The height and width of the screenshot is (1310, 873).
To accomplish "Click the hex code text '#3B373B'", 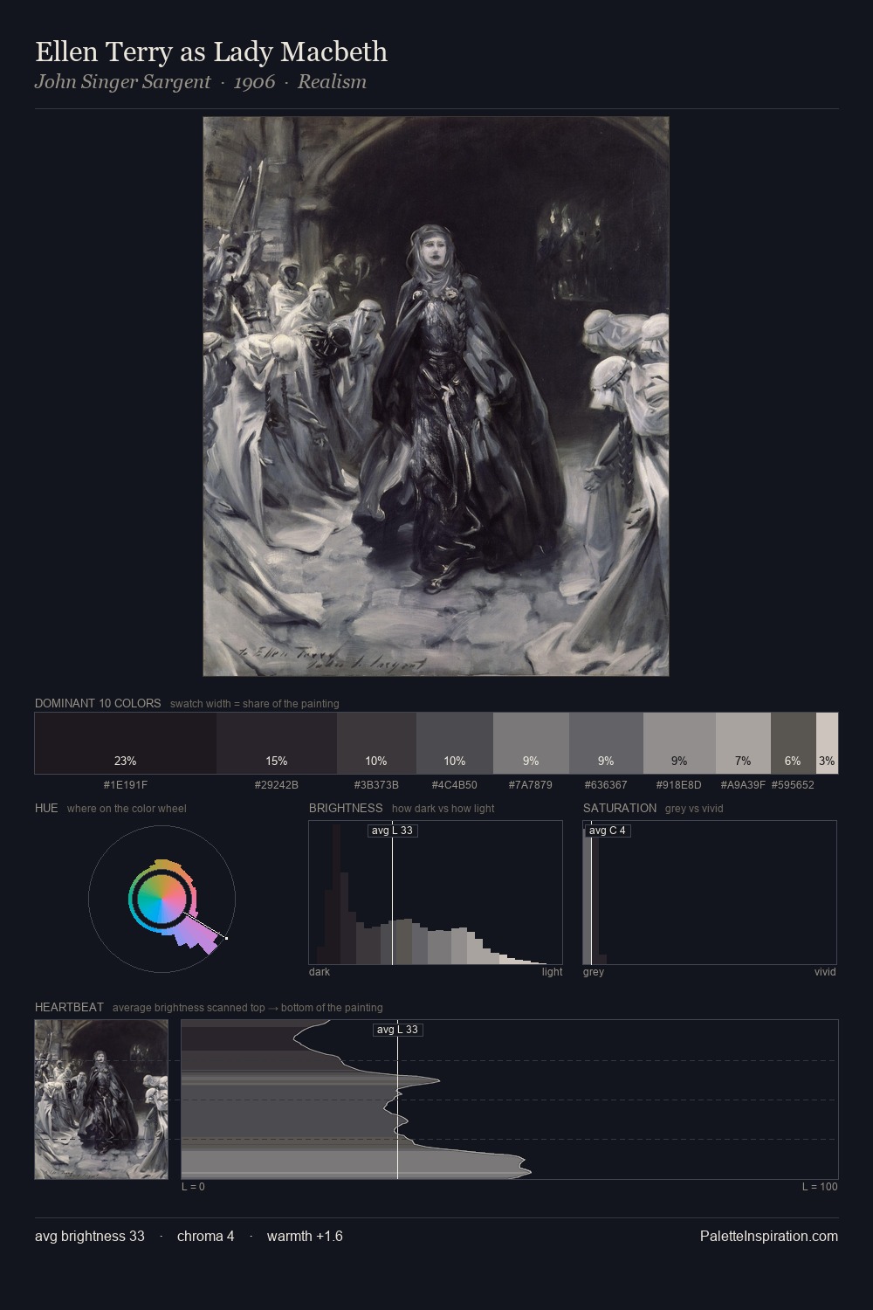I will click(376, 784).
